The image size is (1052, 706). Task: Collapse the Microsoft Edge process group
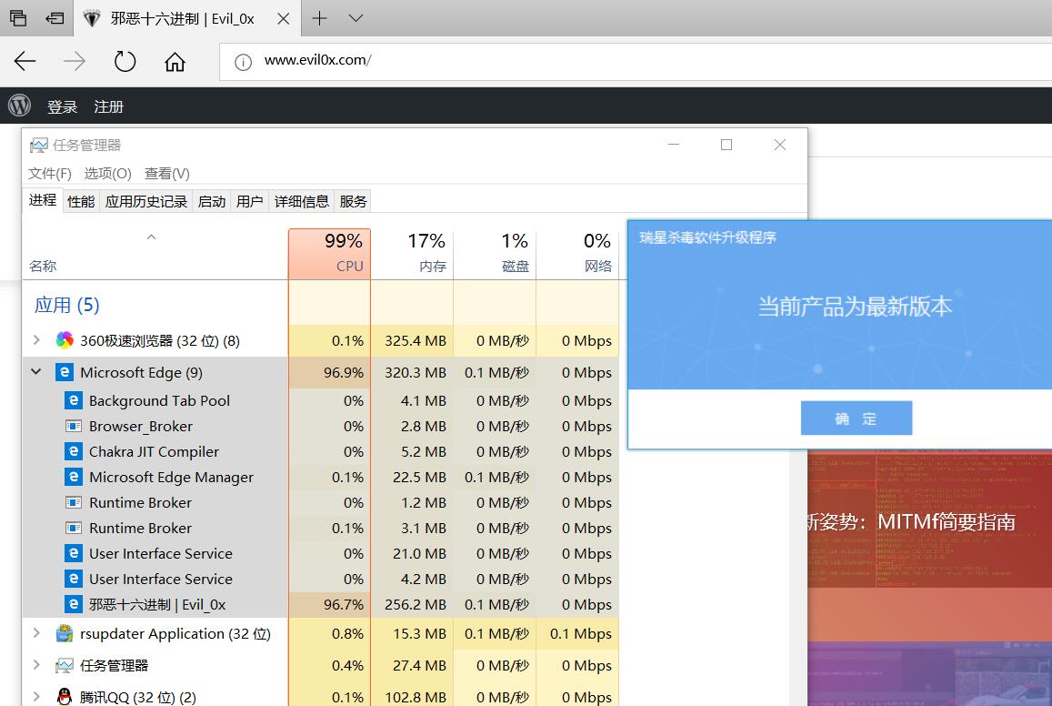(x=36, y=372)
